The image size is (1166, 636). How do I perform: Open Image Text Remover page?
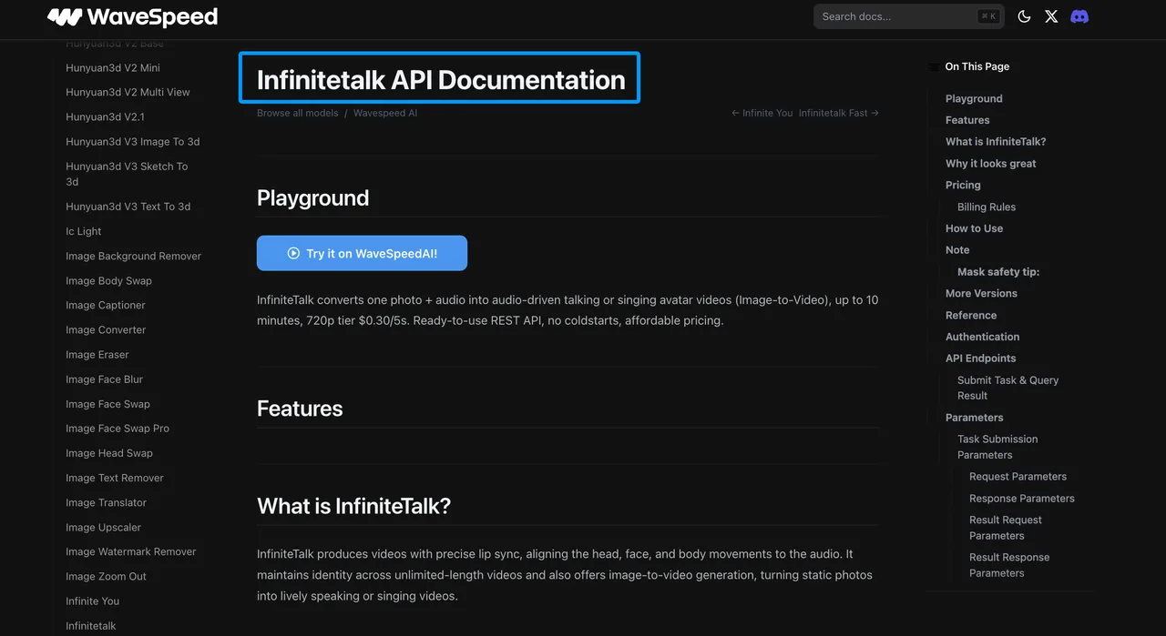click(x=115, y=477)
